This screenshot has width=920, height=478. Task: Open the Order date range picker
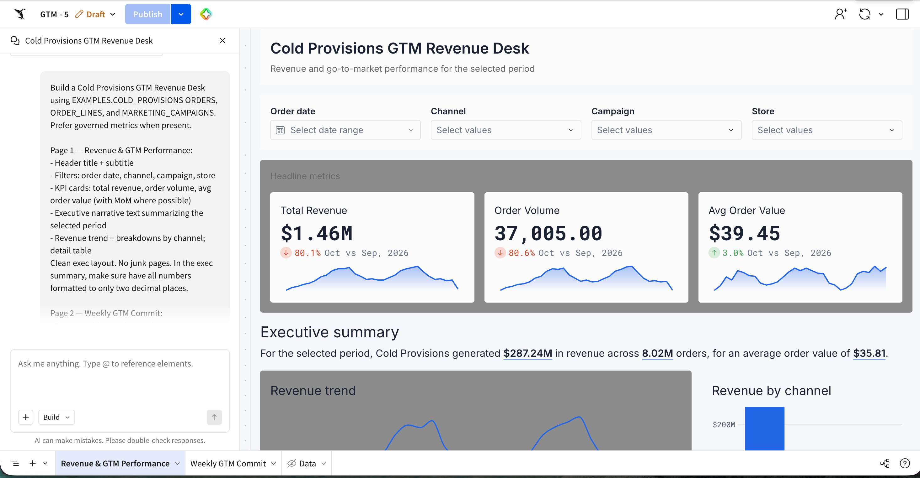pyautogui.click(x=345, y=130)
